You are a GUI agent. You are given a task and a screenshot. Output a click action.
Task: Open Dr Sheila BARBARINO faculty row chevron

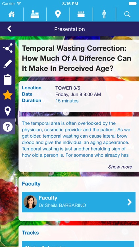pos(129,202)
